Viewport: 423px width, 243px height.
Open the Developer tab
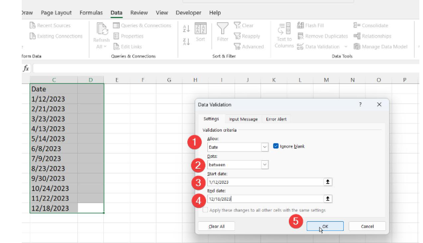pos(189,13)
